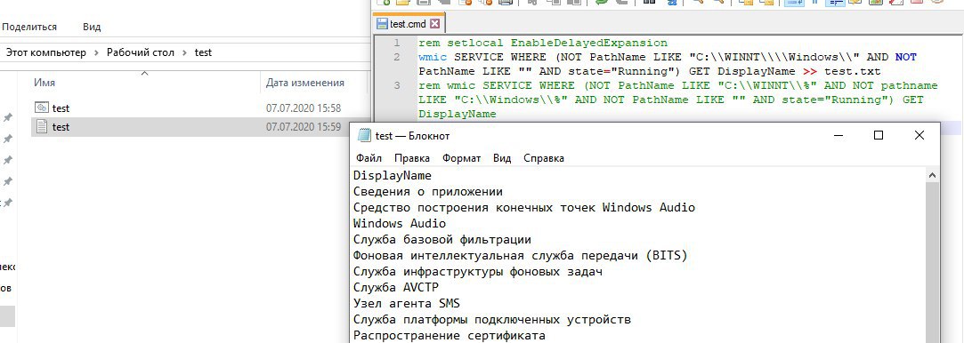Click the 'wmic' keyword on line 2
The width and height of the screenshot is (964, 343).
(x=433, y=57)
